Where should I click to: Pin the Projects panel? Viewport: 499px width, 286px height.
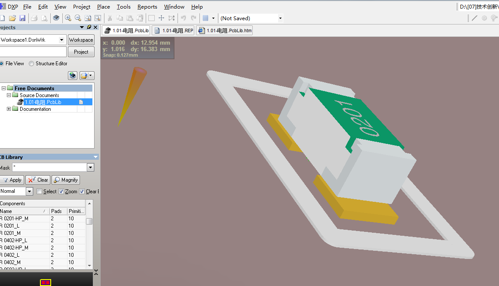click(x=89, y=27)
